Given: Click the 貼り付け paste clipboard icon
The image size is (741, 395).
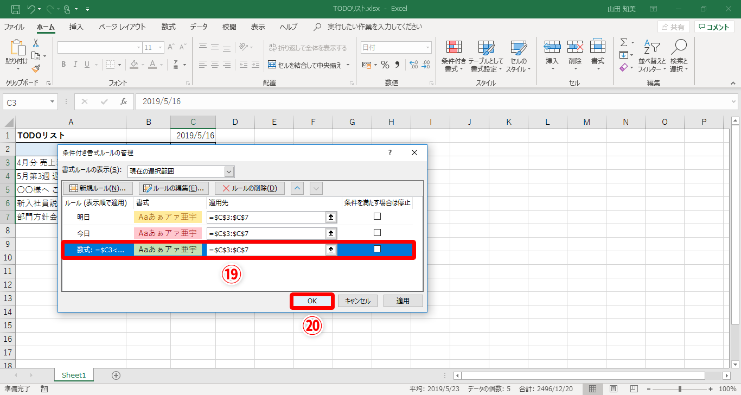Looking at the screenshot, I should pyautogui.click(x=17, y=49).
